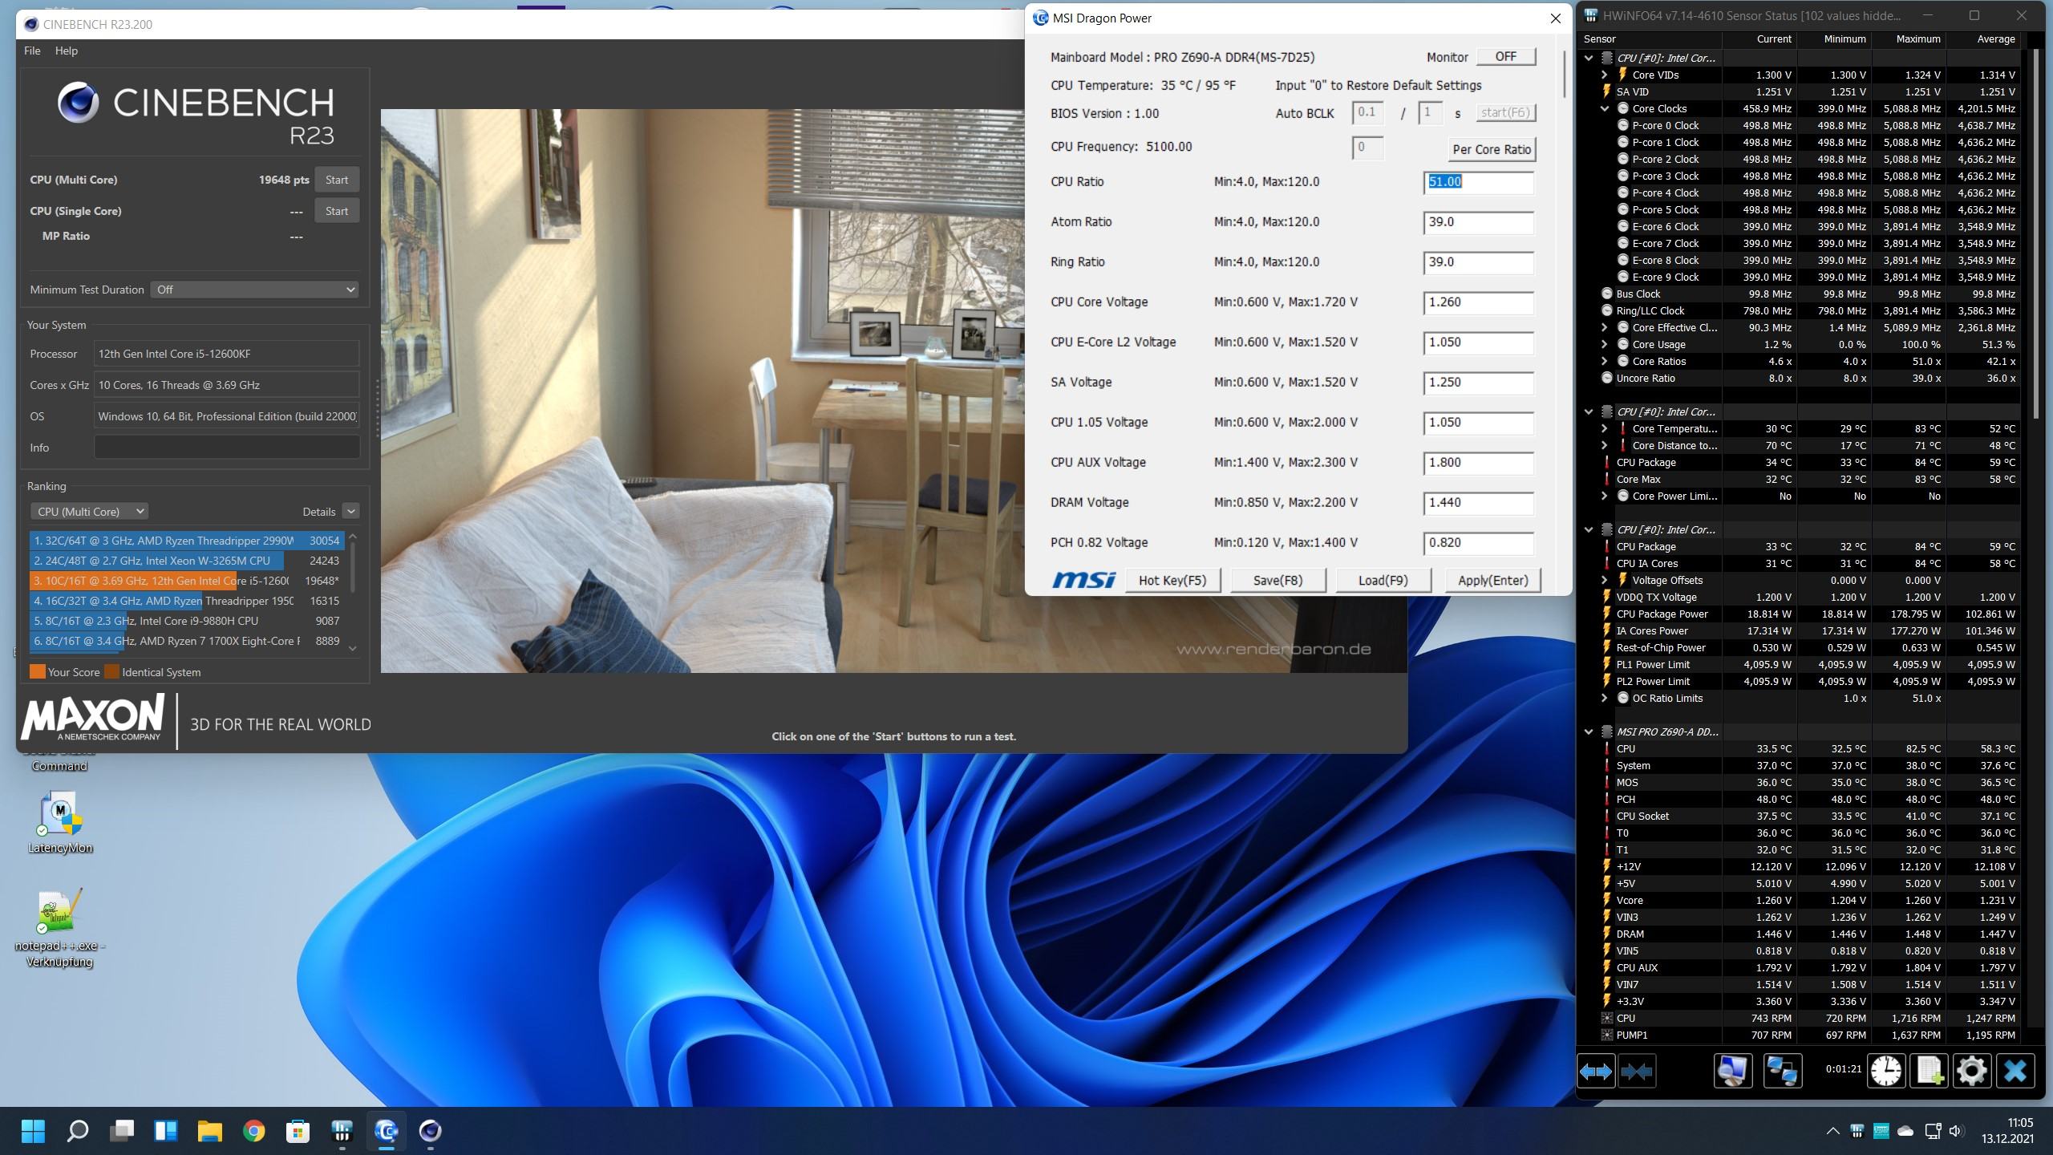
Task: Open OneDrive cloud tray icon
Action: (x=1906, y=1131)
